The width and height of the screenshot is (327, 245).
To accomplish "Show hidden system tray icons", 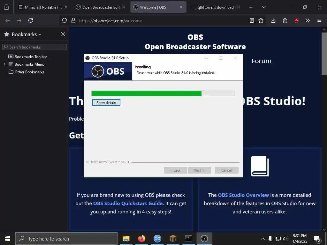I will (x=263, y=239).
